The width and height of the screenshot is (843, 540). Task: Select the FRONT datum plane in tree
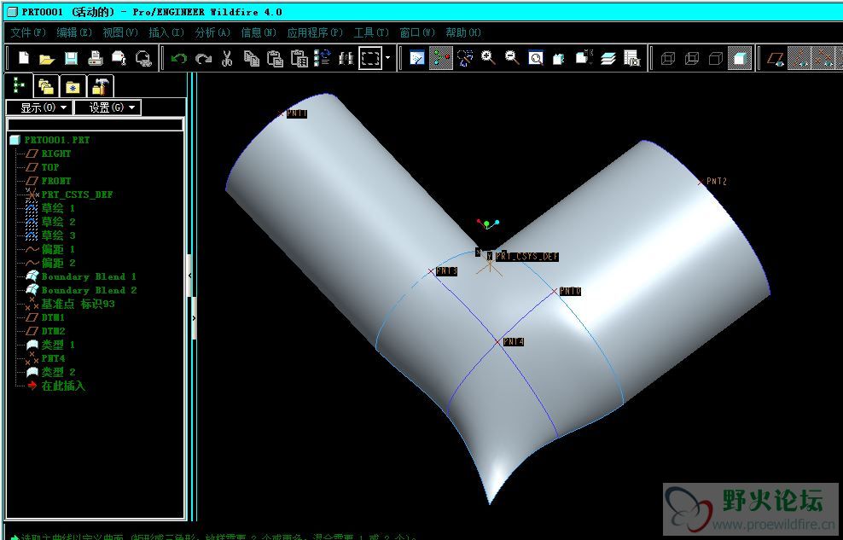coord(56,181)
